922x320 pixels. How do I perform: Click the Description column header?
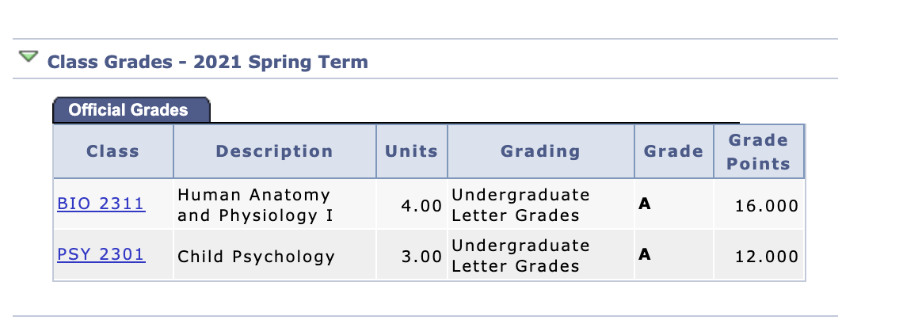(x=275, y=151)
